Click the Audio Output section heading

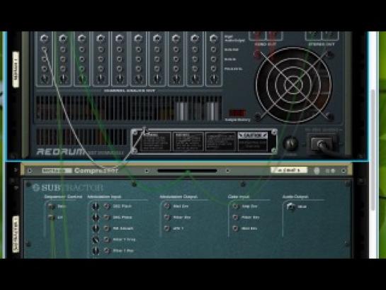pyautogui.click(x=295, y=196)
